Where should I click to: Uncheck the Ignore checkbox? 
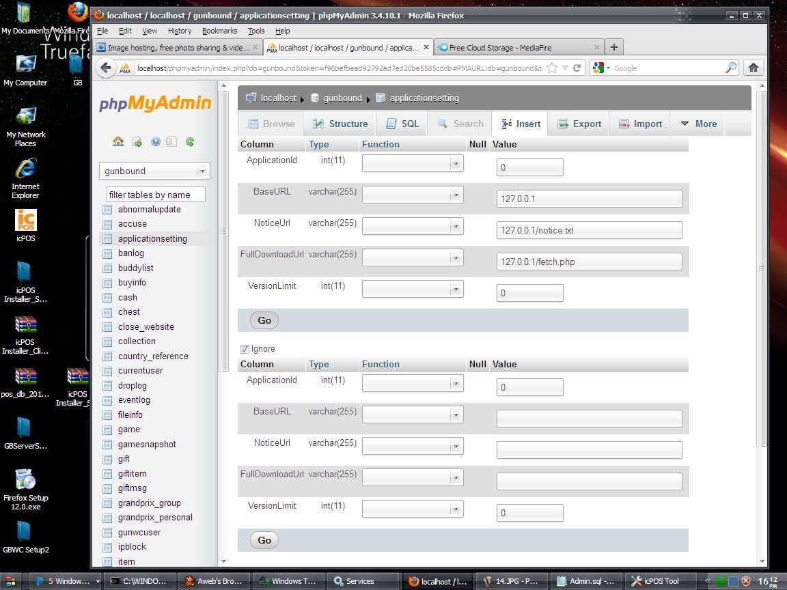click(245, 349)
